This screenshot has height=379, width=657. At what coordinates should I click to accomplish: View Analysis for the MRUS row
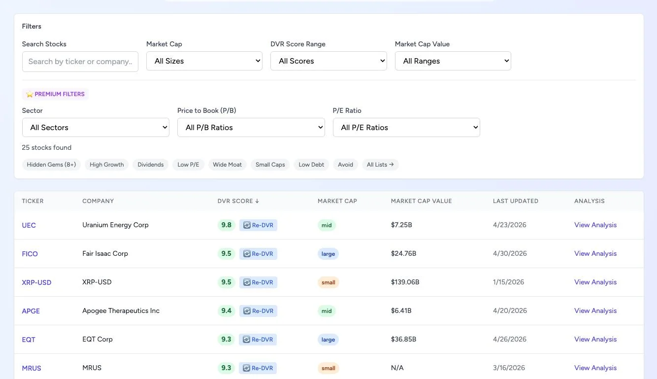click(595, 368)
